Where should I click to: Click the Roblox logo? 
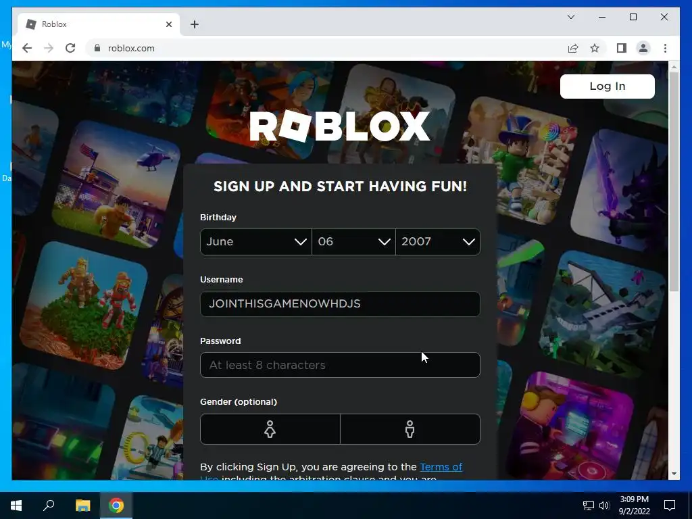(x=340, y=126)
